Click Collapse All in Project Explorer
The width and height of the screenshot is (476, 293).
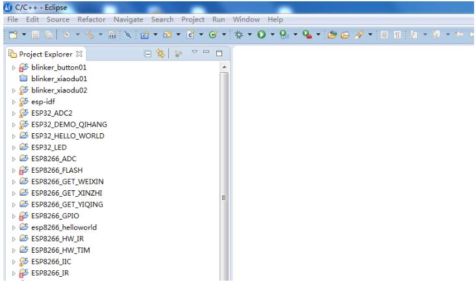148,55
